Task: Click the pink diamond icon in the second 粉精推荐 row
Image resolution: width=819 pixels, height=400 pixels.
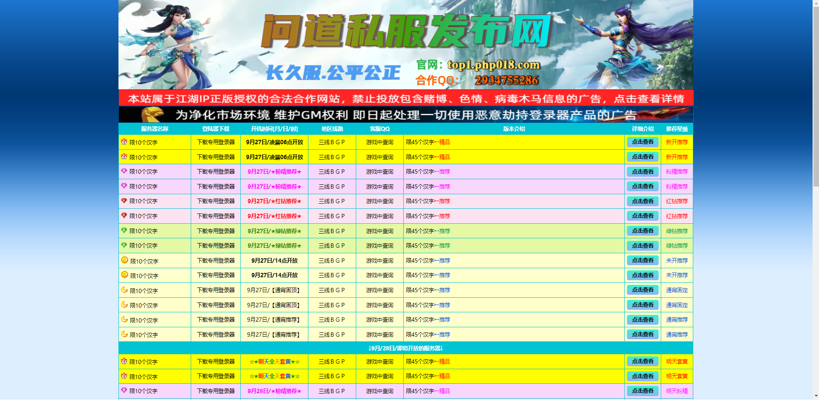Action: pyautogui.click(x=124, y=186)
